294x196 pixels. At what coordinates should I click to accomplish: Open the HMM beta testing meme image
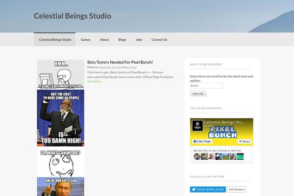tap(61, 74)
